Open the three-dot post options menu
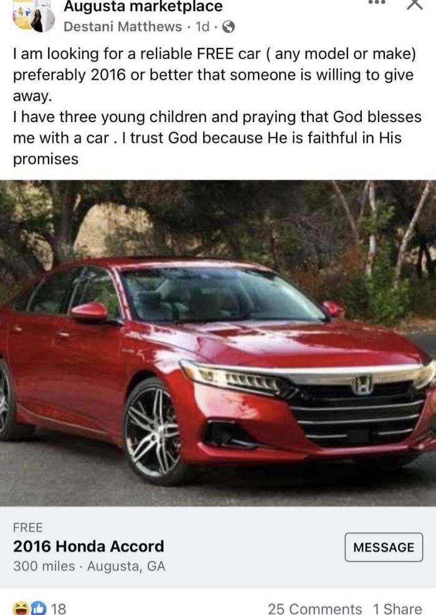The image size is (436, 615). [377, 2]
